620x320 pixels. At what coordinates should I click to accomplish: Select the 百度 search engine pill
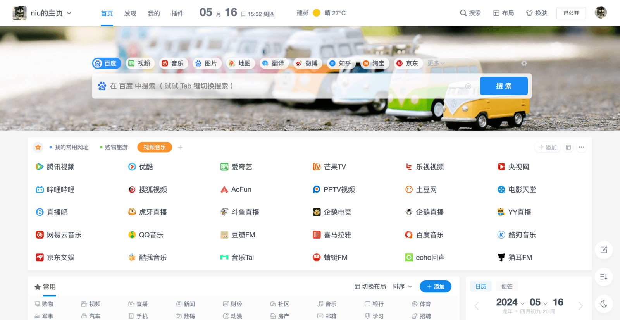click(107, 64)
